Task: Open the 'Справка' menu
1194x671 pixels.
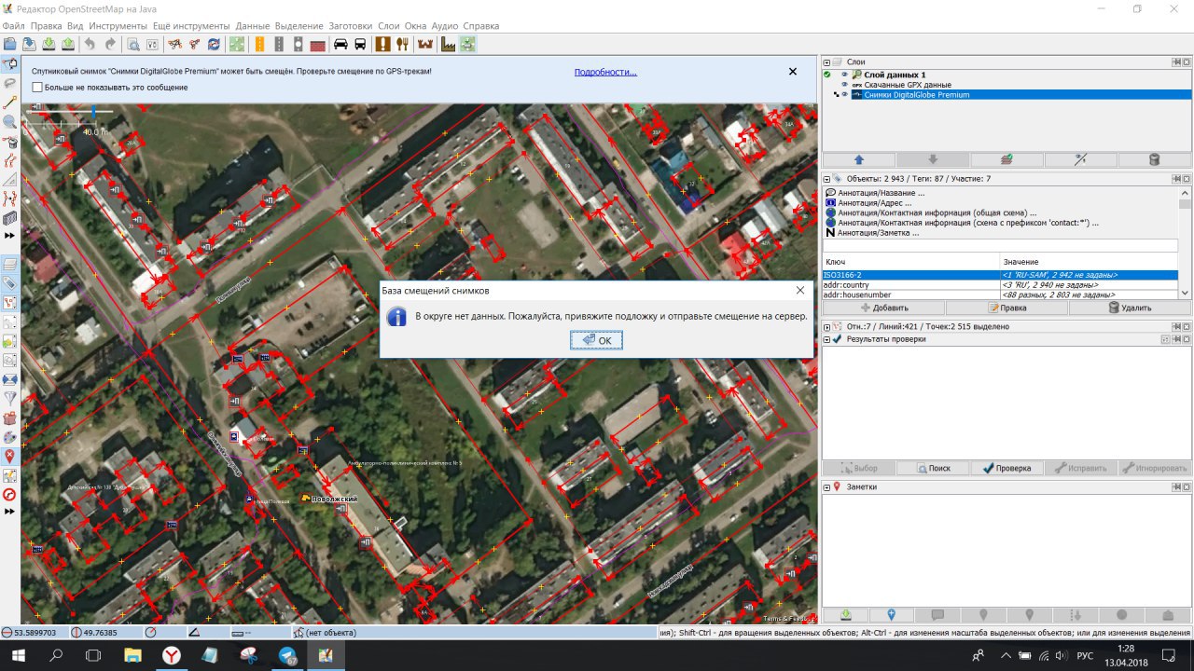Action: pos(481,26)
